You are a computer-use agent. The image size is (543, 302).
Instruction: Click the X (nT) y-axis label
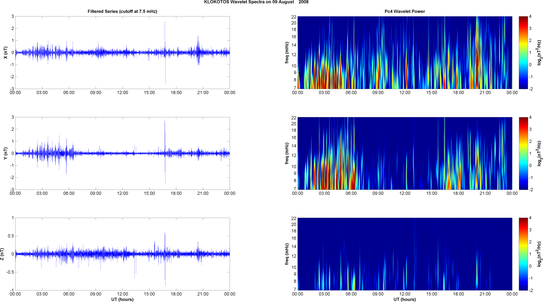click(5, 53)
